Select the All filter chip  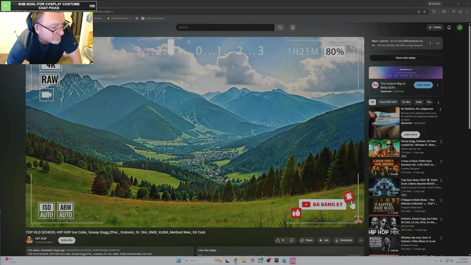[372, 102]
